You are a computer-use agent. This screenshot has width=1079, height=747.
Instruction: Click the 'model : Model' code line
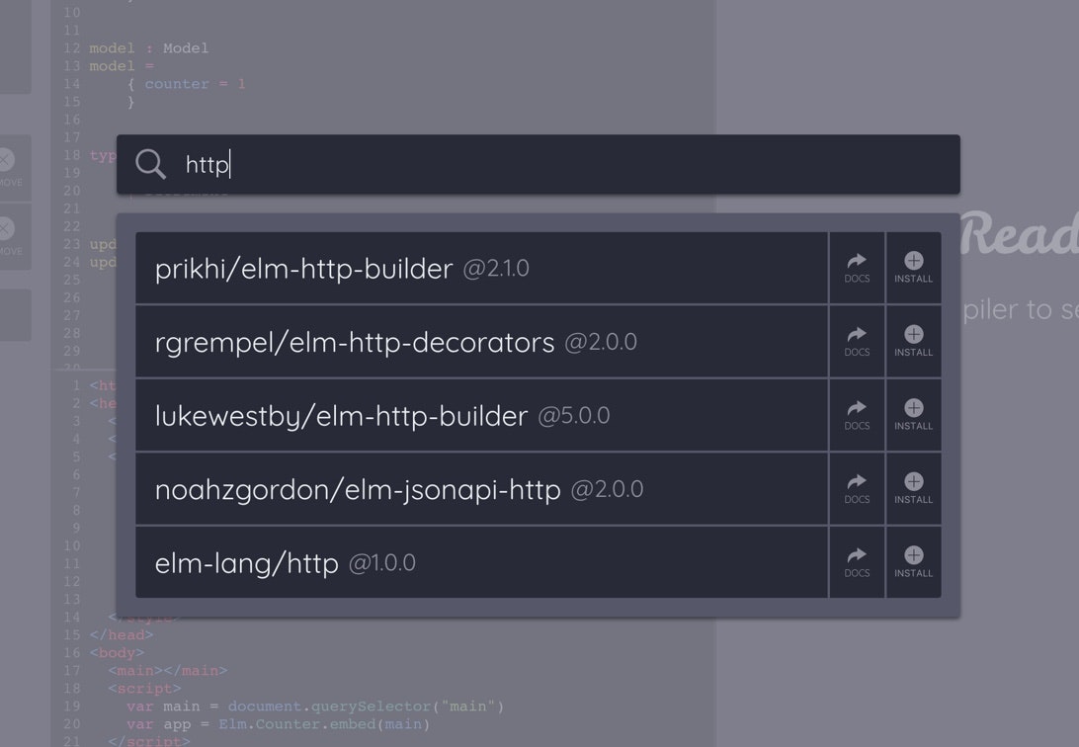pyautogui.click(x=148, y=48)
